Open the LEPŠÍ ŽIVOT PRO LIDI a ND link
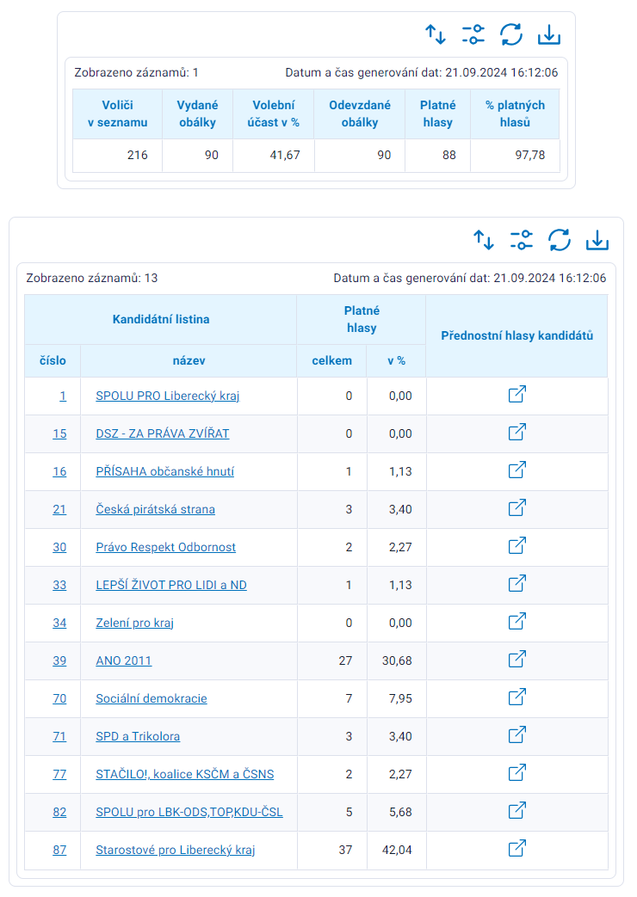The image size is (637, 897). [171, 585]
